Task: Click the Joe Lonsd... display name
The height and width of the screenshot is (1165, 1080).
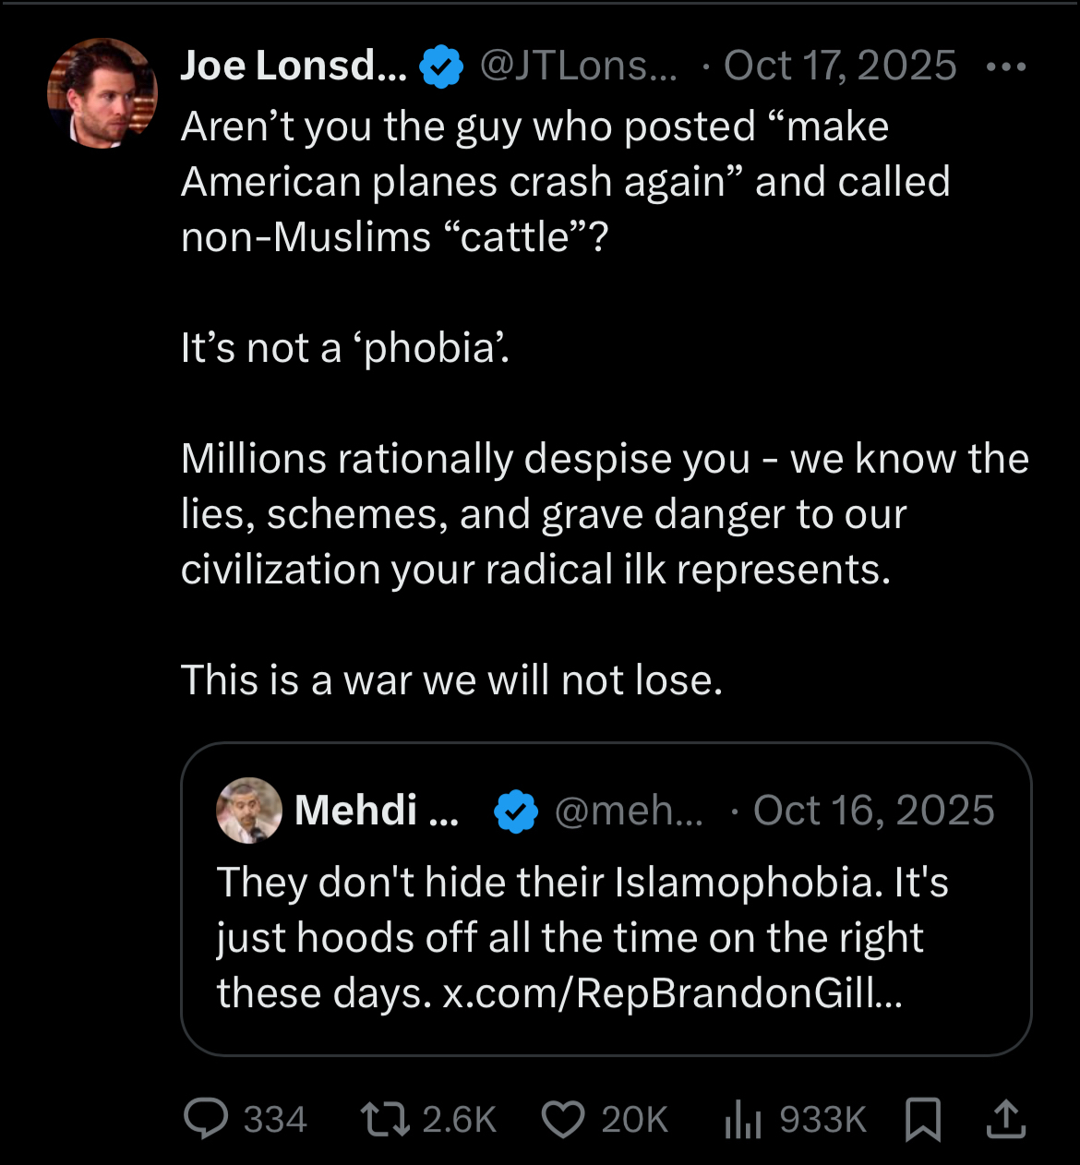Action: (294, 66)
